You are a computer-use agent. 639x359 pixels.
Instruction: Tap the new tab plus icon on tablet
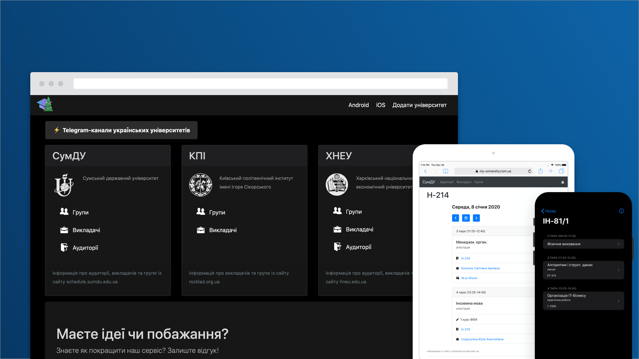(551, 171)
